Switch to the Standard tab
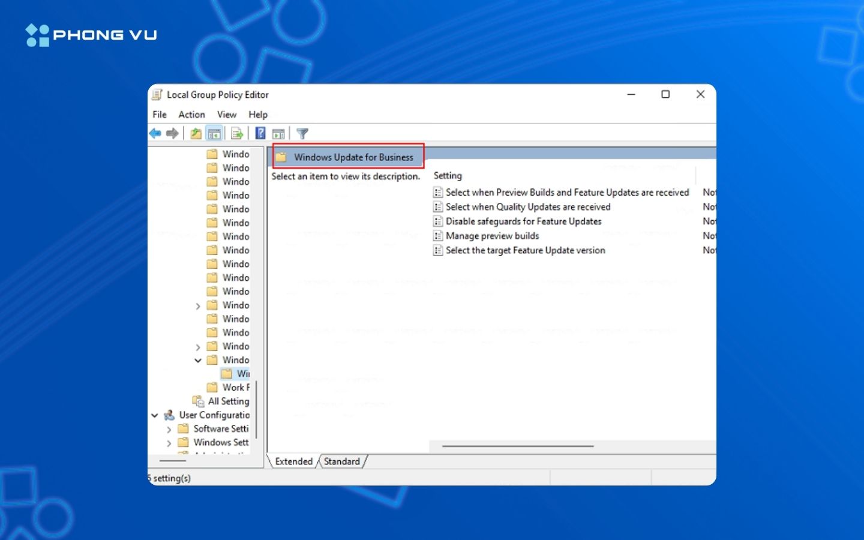 342,461
